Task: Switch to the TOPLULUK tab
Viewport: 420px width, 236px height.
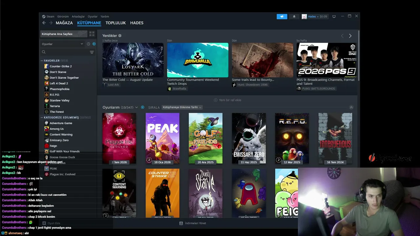Action: coord(116,23)
